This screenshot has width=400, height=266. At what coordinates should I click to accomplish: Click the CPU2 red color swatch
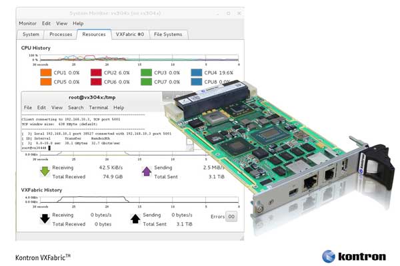(x=96, y=72)
